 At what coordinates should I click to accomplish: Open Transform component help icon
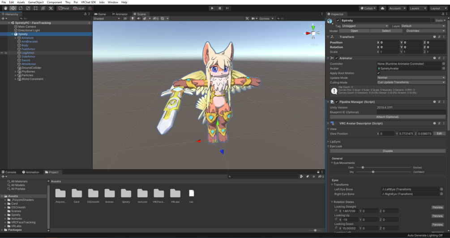click(434, 37)
